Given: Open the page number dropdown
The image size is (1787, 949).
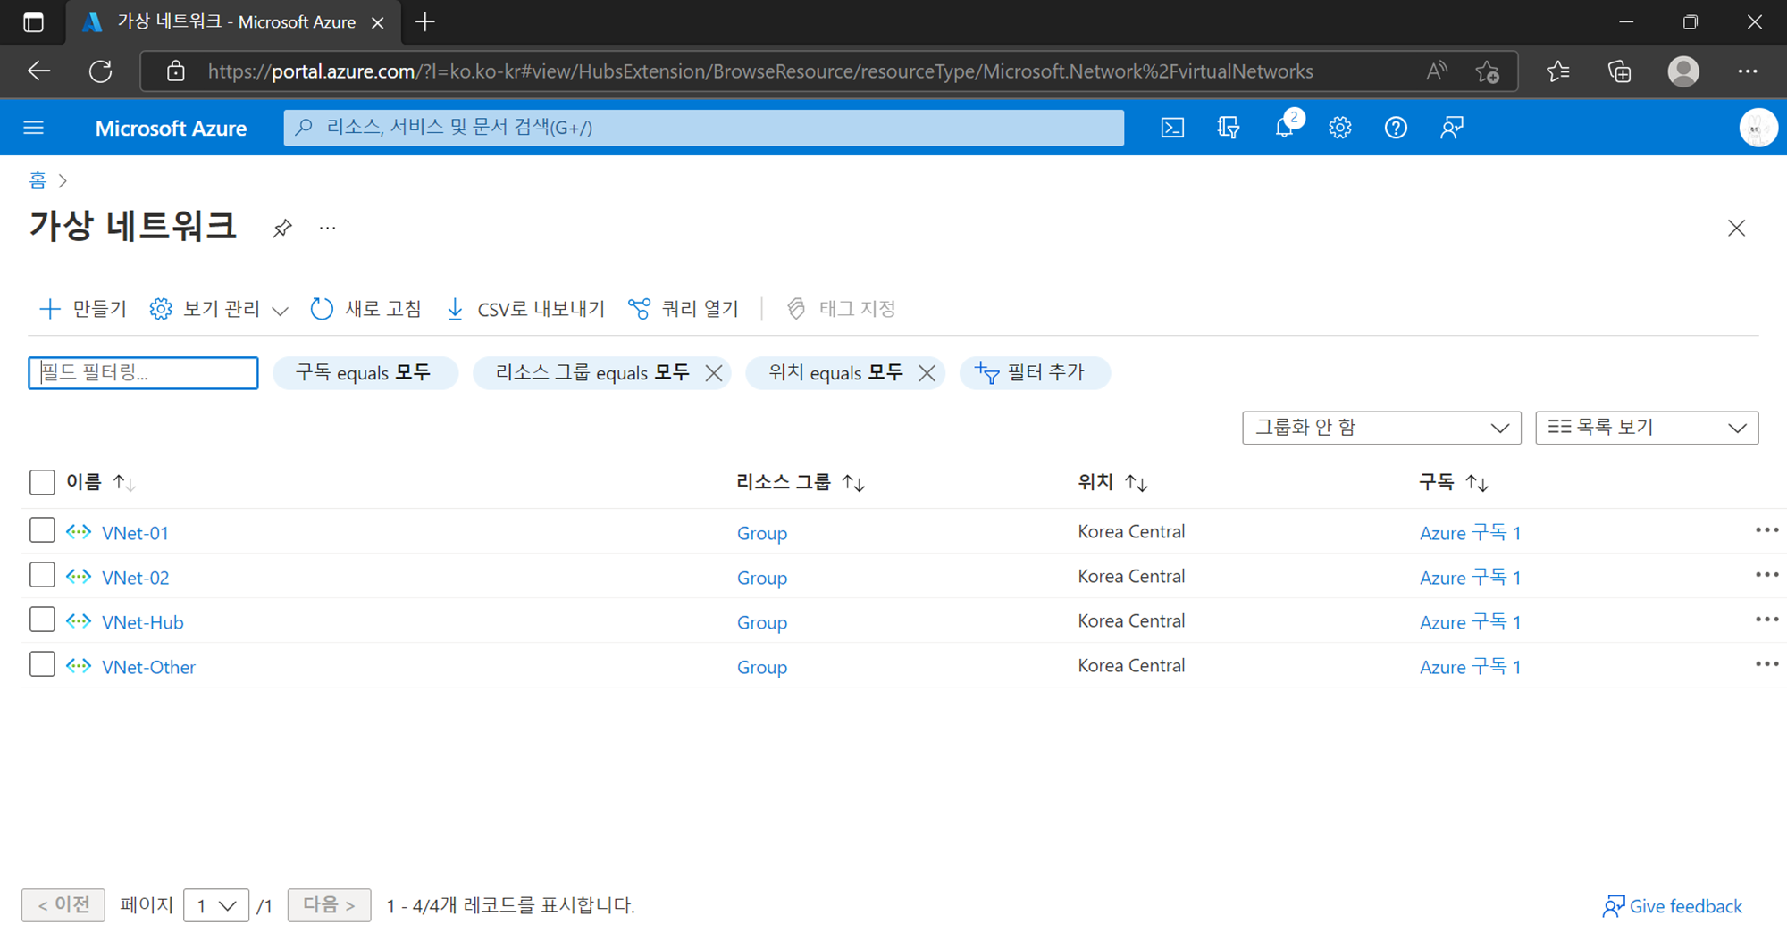Looking at the screenshot, I should coord(216,906).
